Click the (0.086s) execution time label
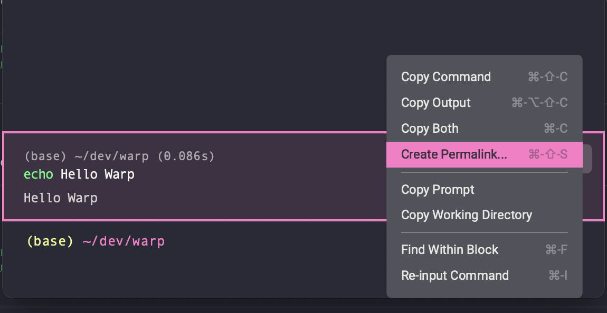Image resolution: width=607 pixels, height=313 pixels. pyautogui.click(x=186, y=156)
